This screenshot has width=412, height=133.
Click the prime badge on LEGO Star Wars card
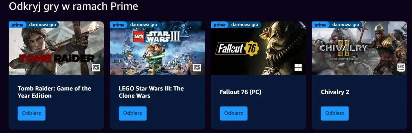[118, 25]
